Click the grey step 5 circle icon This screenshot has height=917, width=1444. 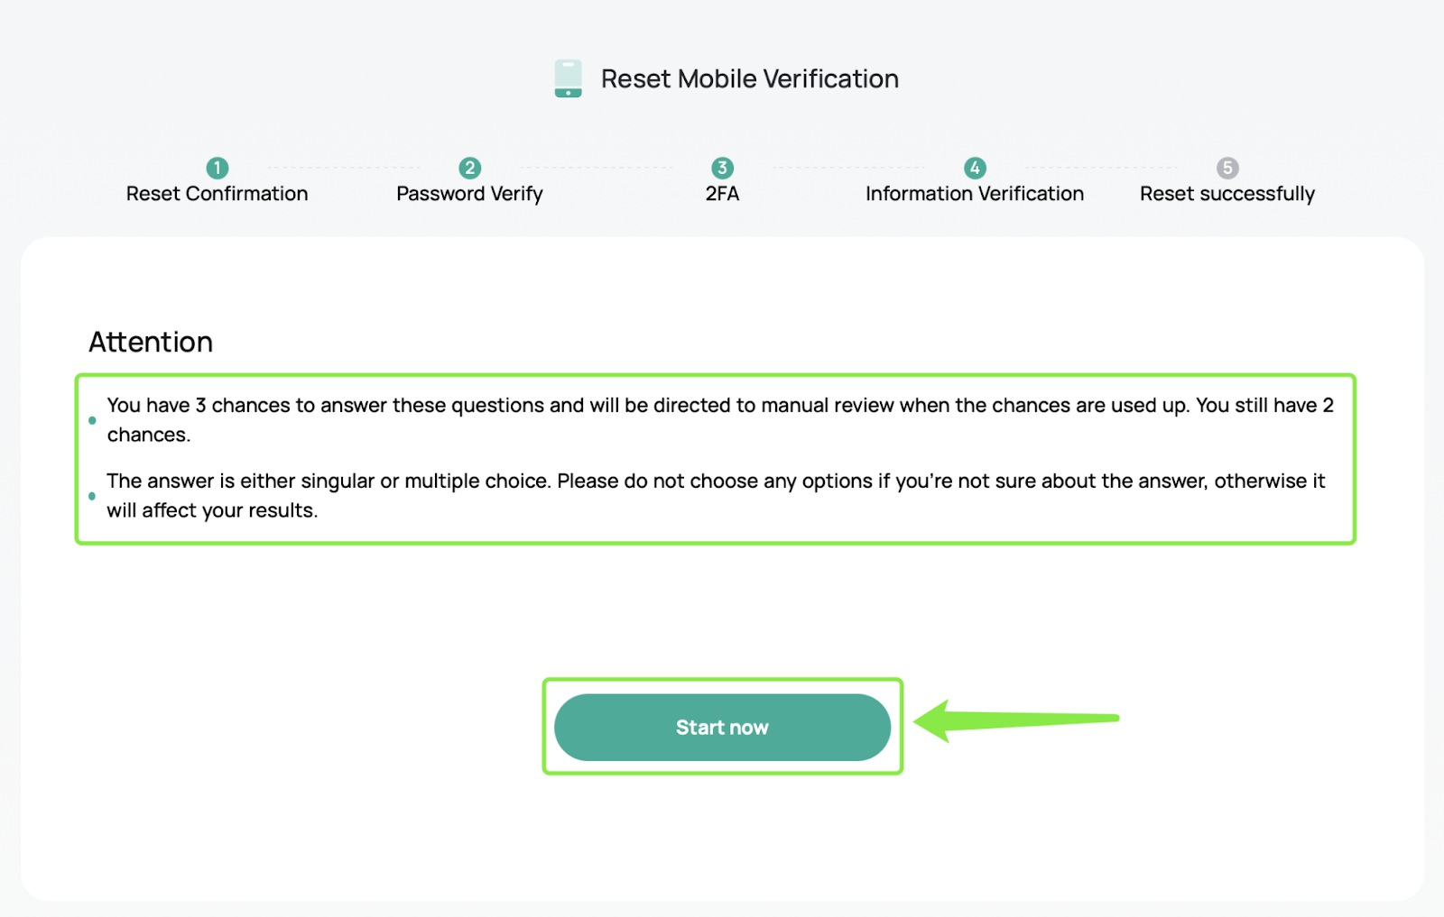point(1227,168)
